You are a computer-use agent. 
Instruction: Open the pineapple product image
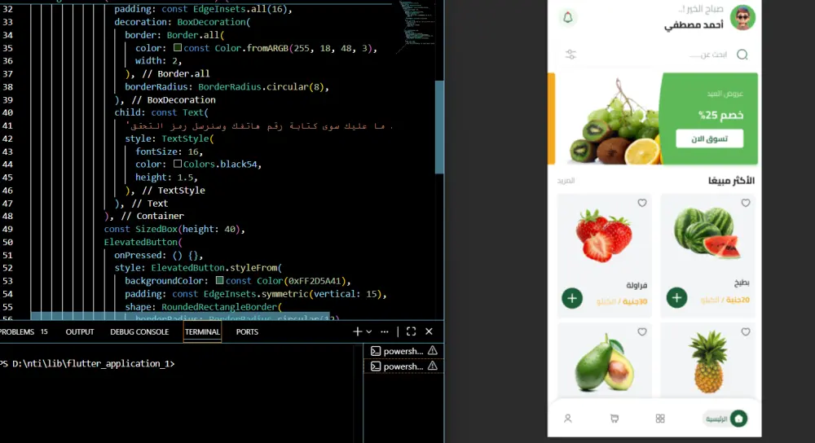(x=708, y=362)
